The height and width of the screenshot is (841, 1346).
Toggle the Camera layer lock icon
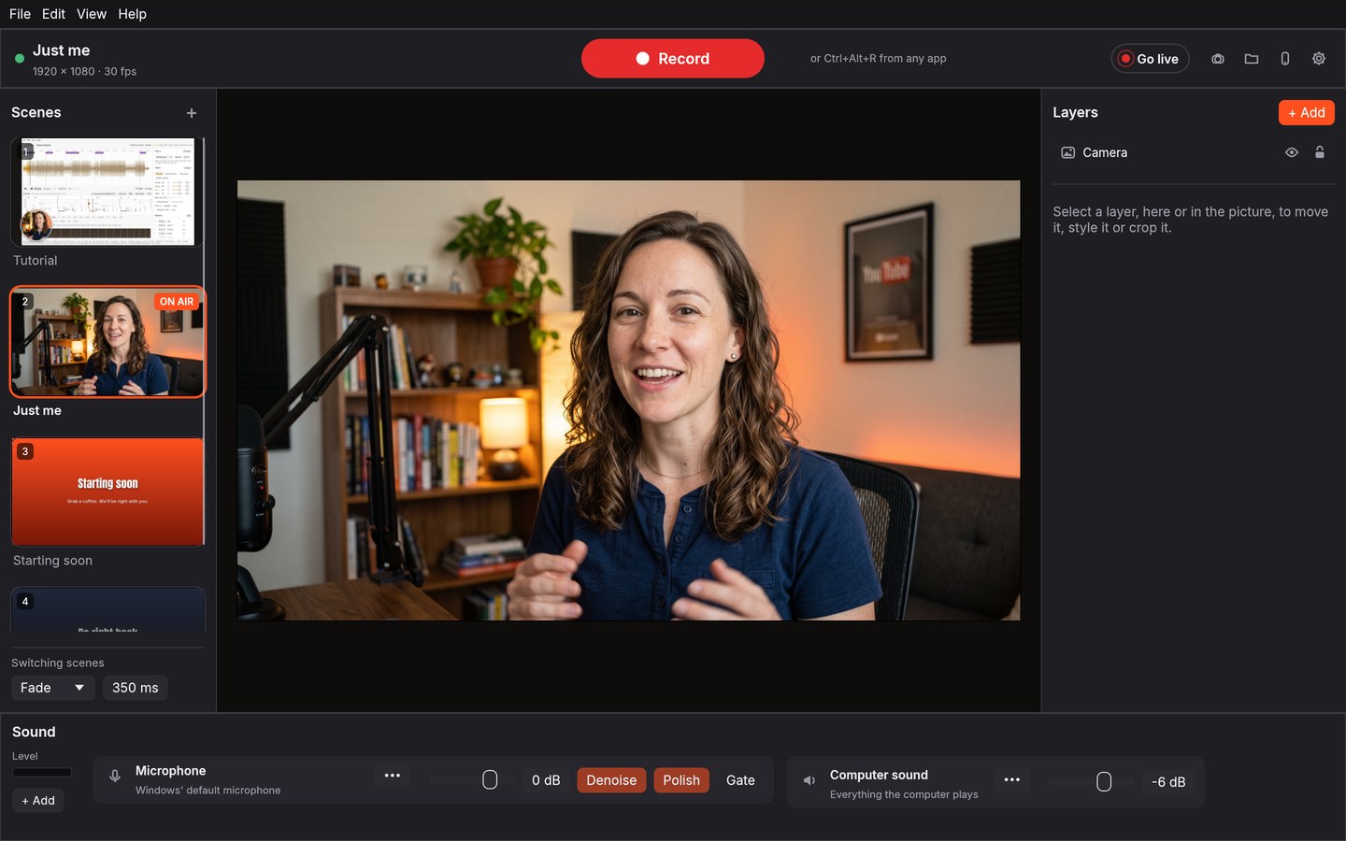click(1320, 152)
